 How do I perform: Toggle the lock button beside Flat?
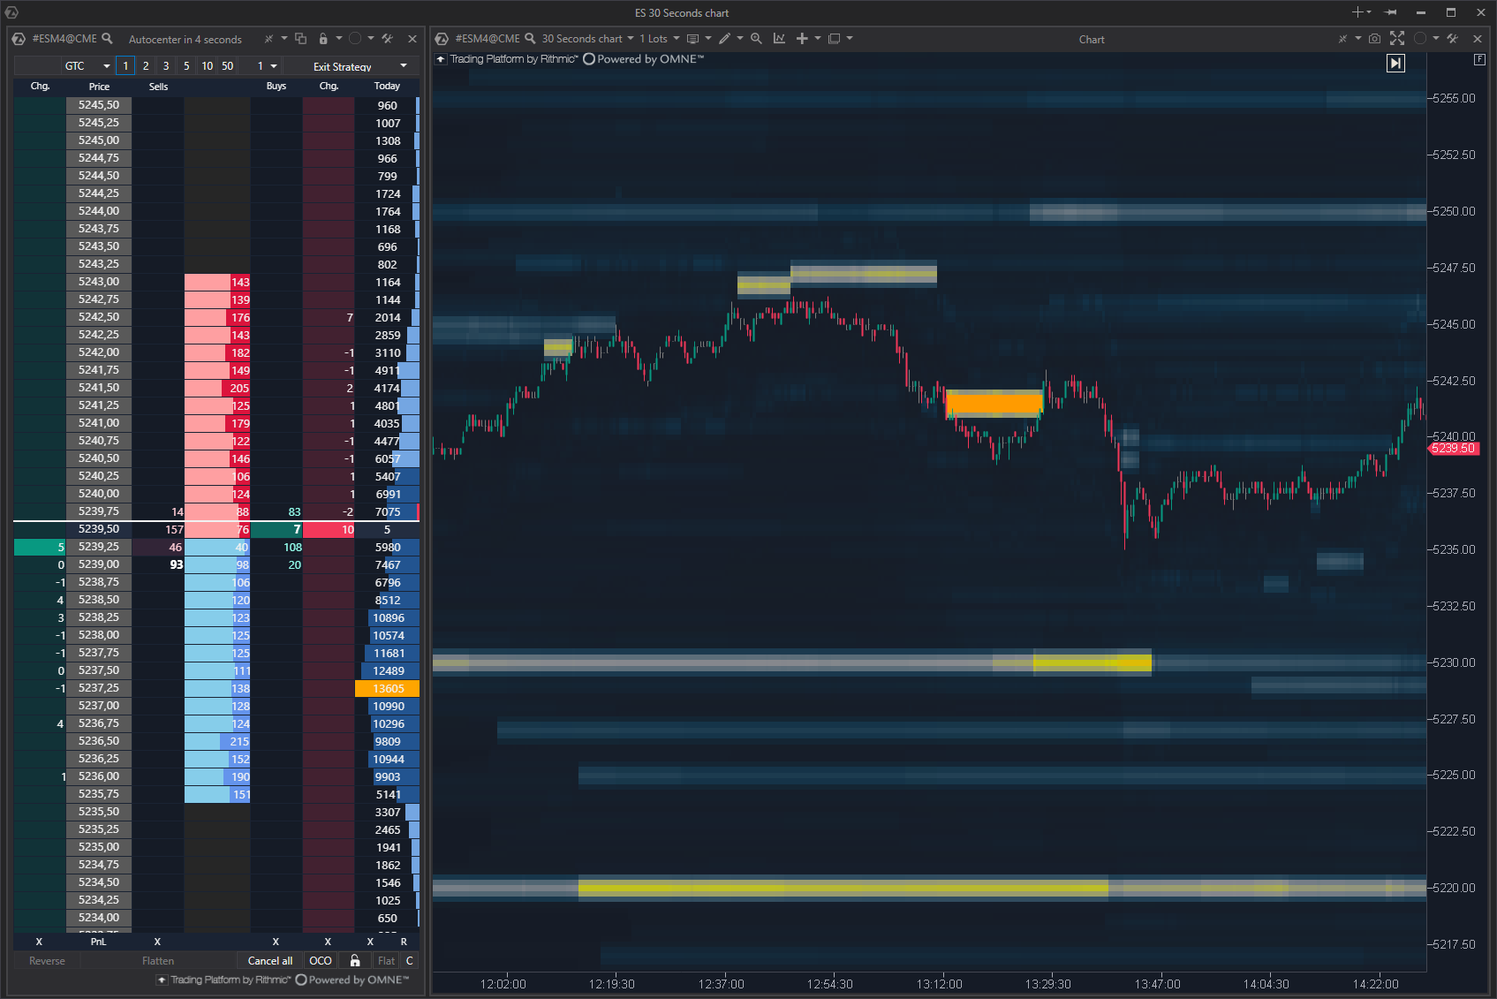pyautogui.click(x=354, y=960)
